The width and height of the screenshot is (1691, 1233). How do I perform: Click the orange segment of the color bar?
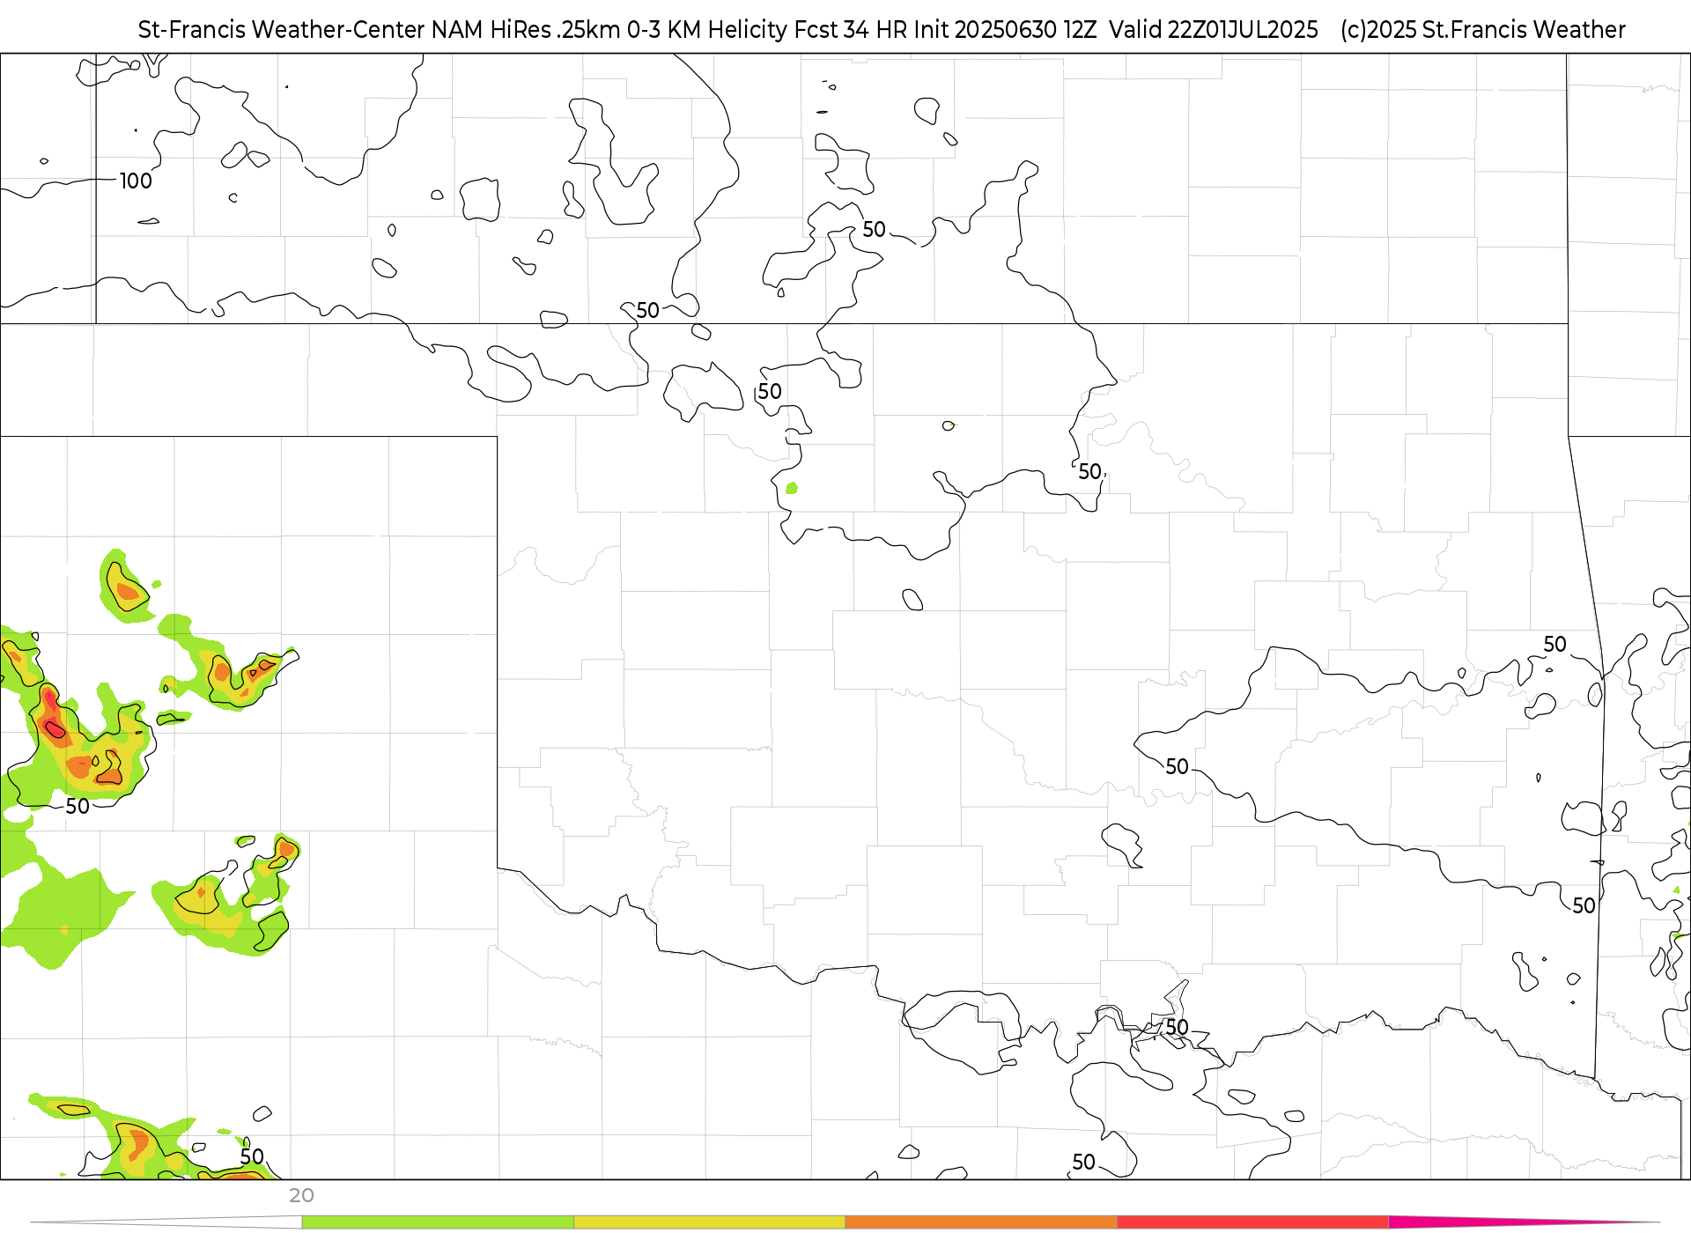pyautogui.click(x=981, y=1222)
